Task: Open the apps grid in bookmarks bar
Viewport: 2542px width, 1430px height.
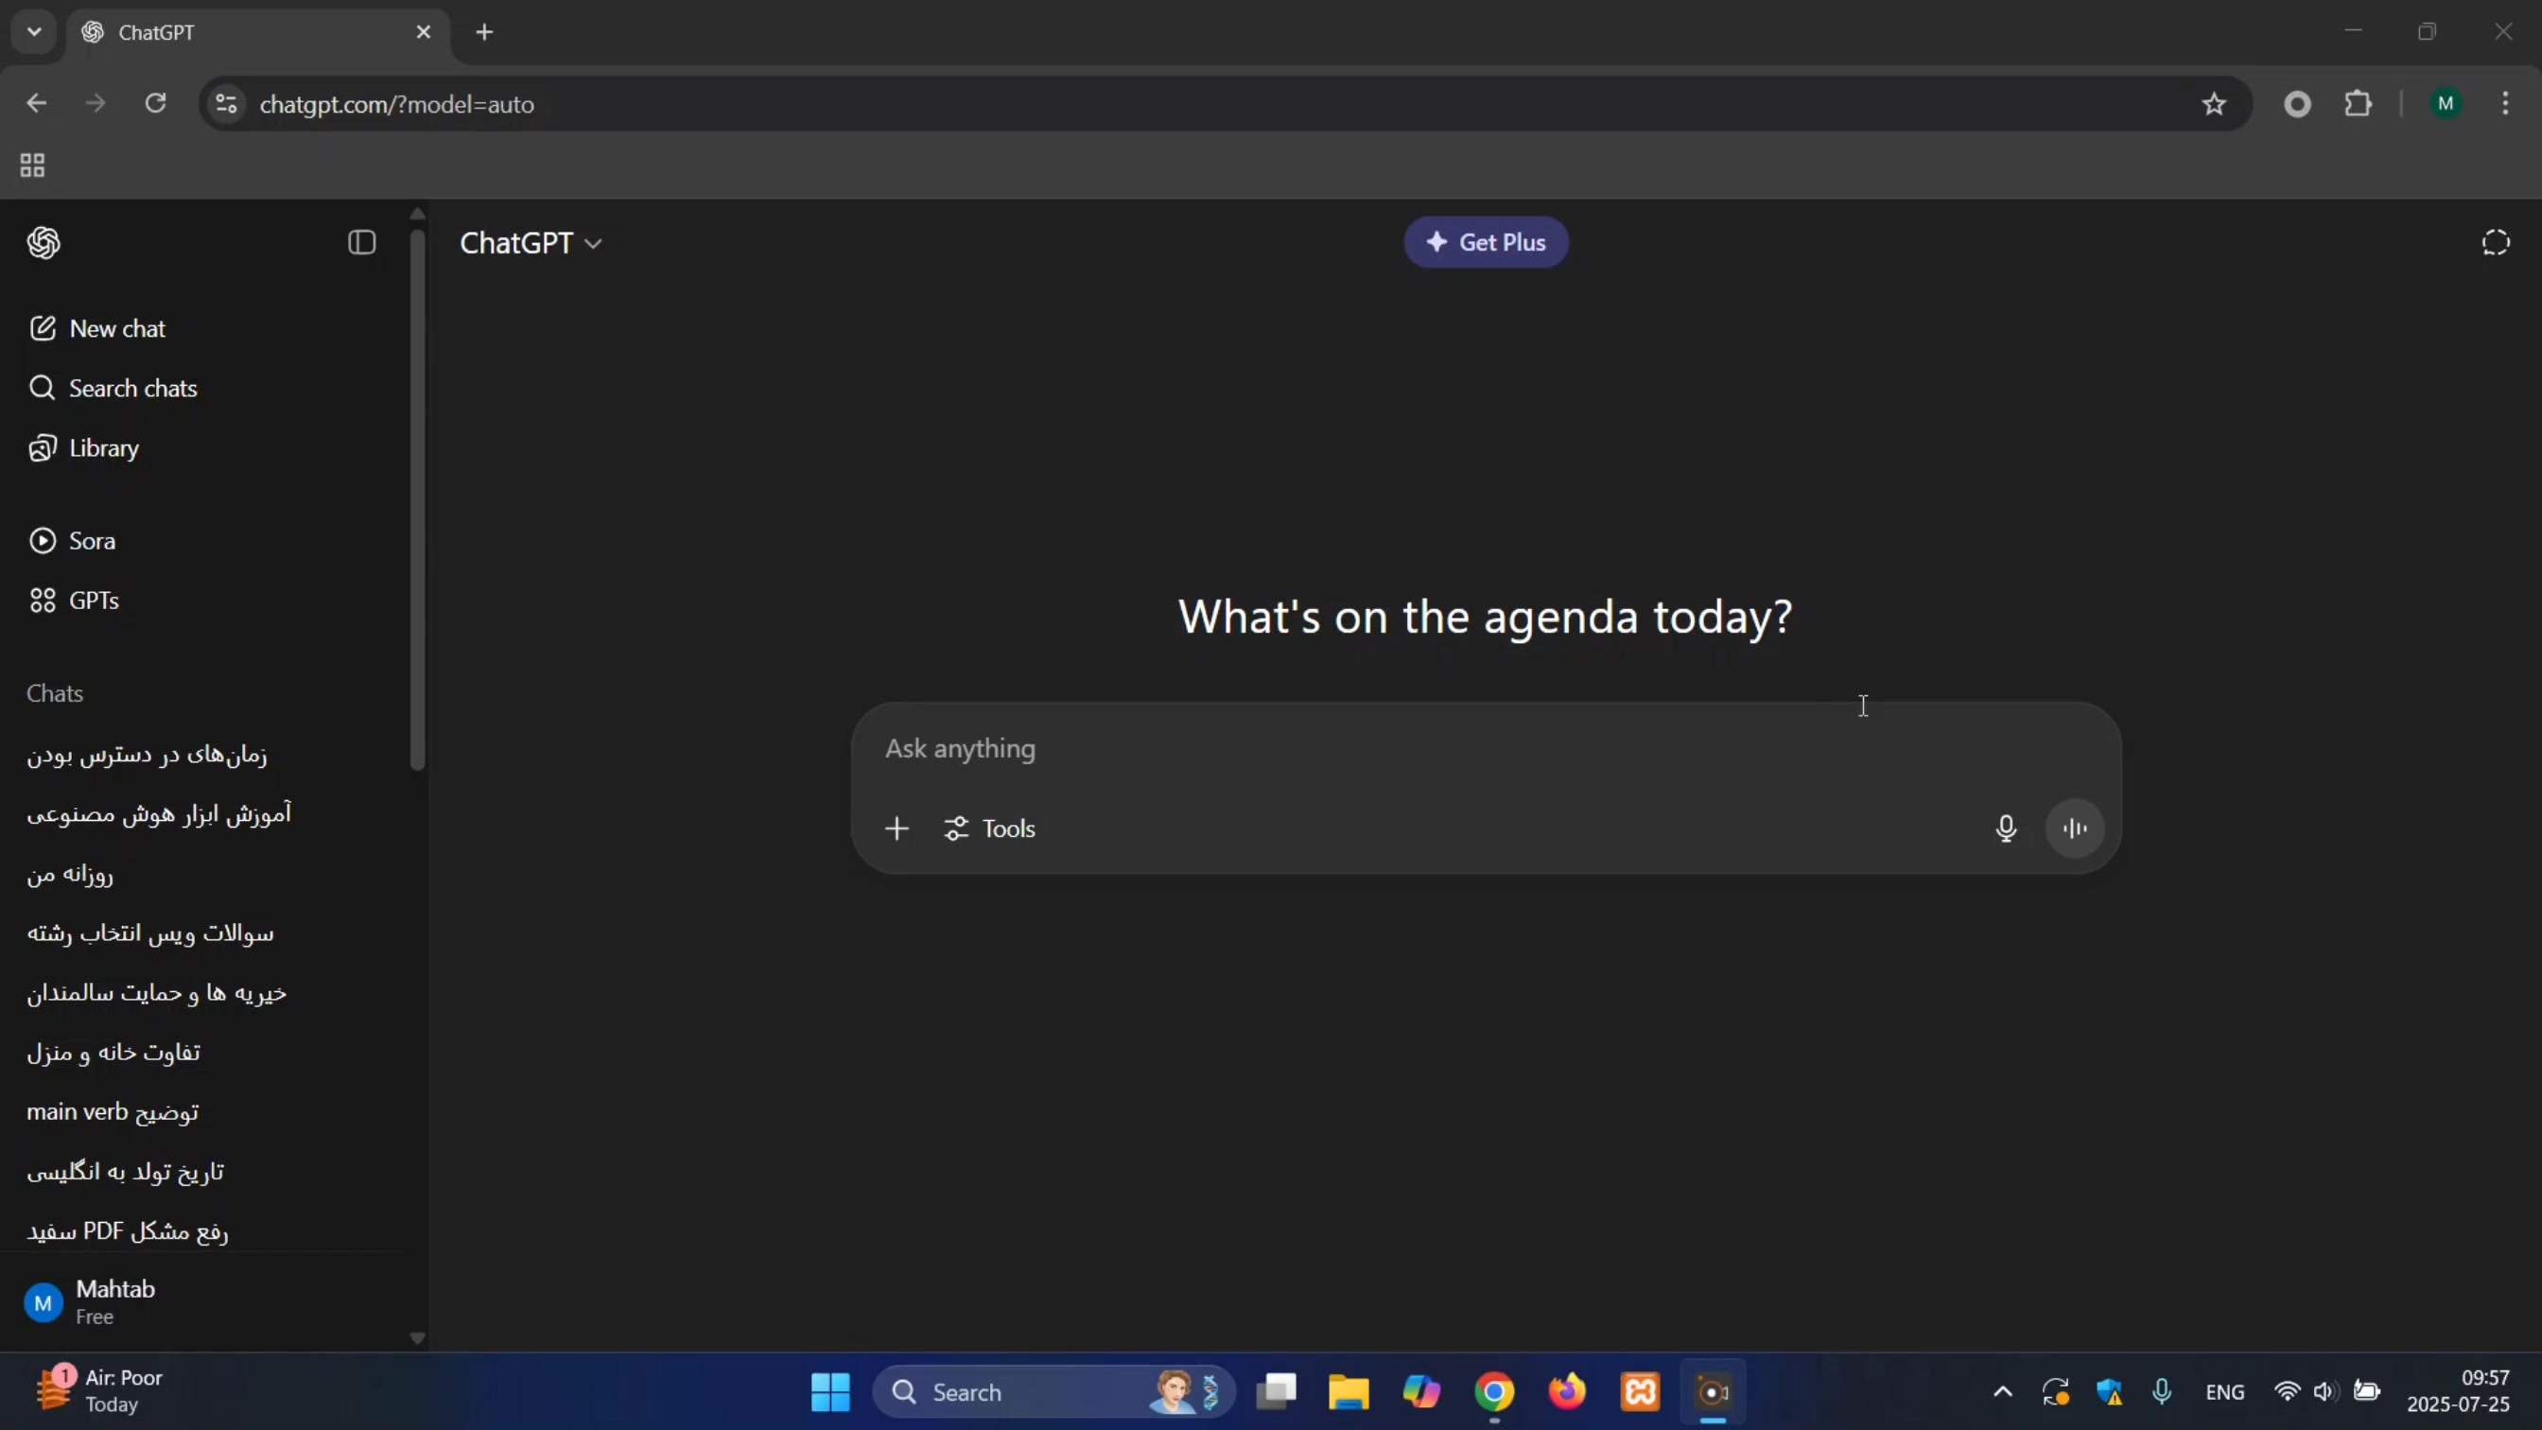Action: (x=32, y=165)
